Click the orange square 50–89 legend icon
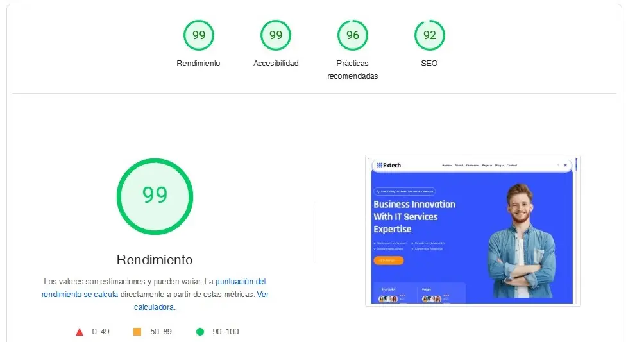The width and height of the screenshot is (628, 342). (x=137, y=332)
